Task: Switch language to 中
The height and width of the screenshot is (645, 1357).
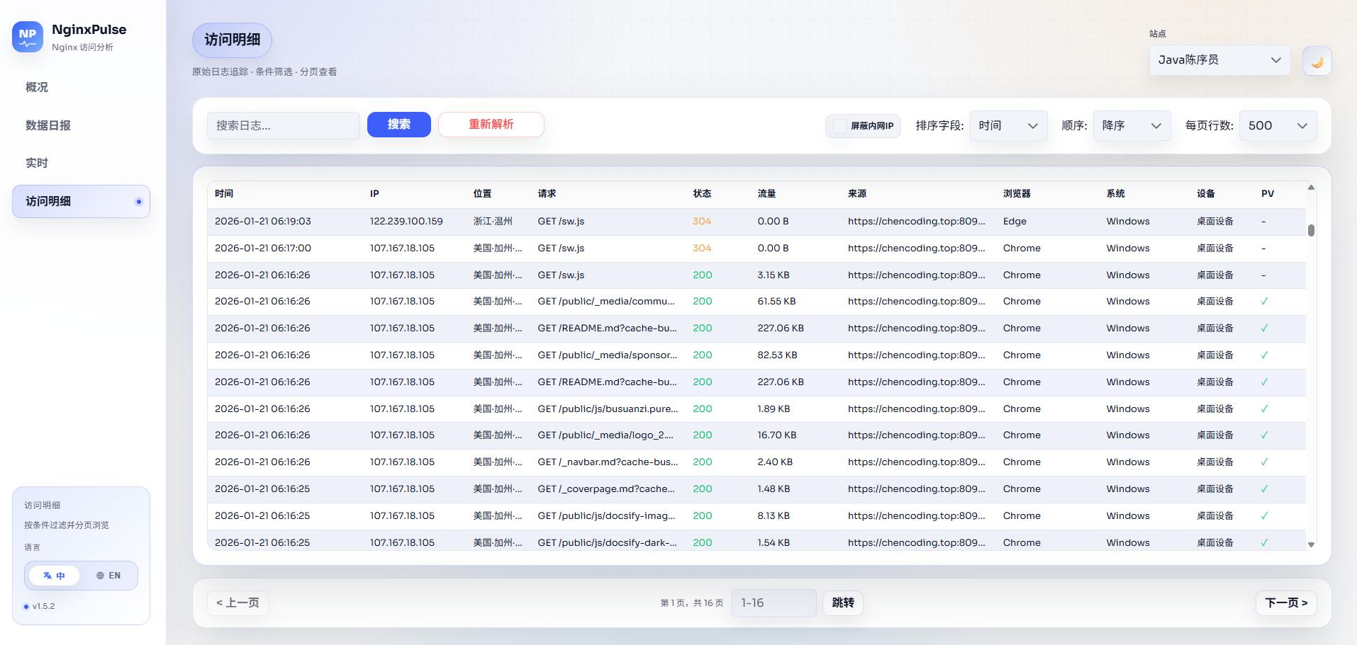Action: click(55, 576)
